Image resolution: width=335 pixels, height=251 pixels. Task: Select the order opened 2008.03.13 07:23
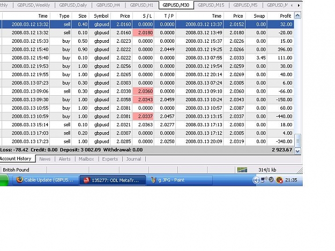click(147, 83)
